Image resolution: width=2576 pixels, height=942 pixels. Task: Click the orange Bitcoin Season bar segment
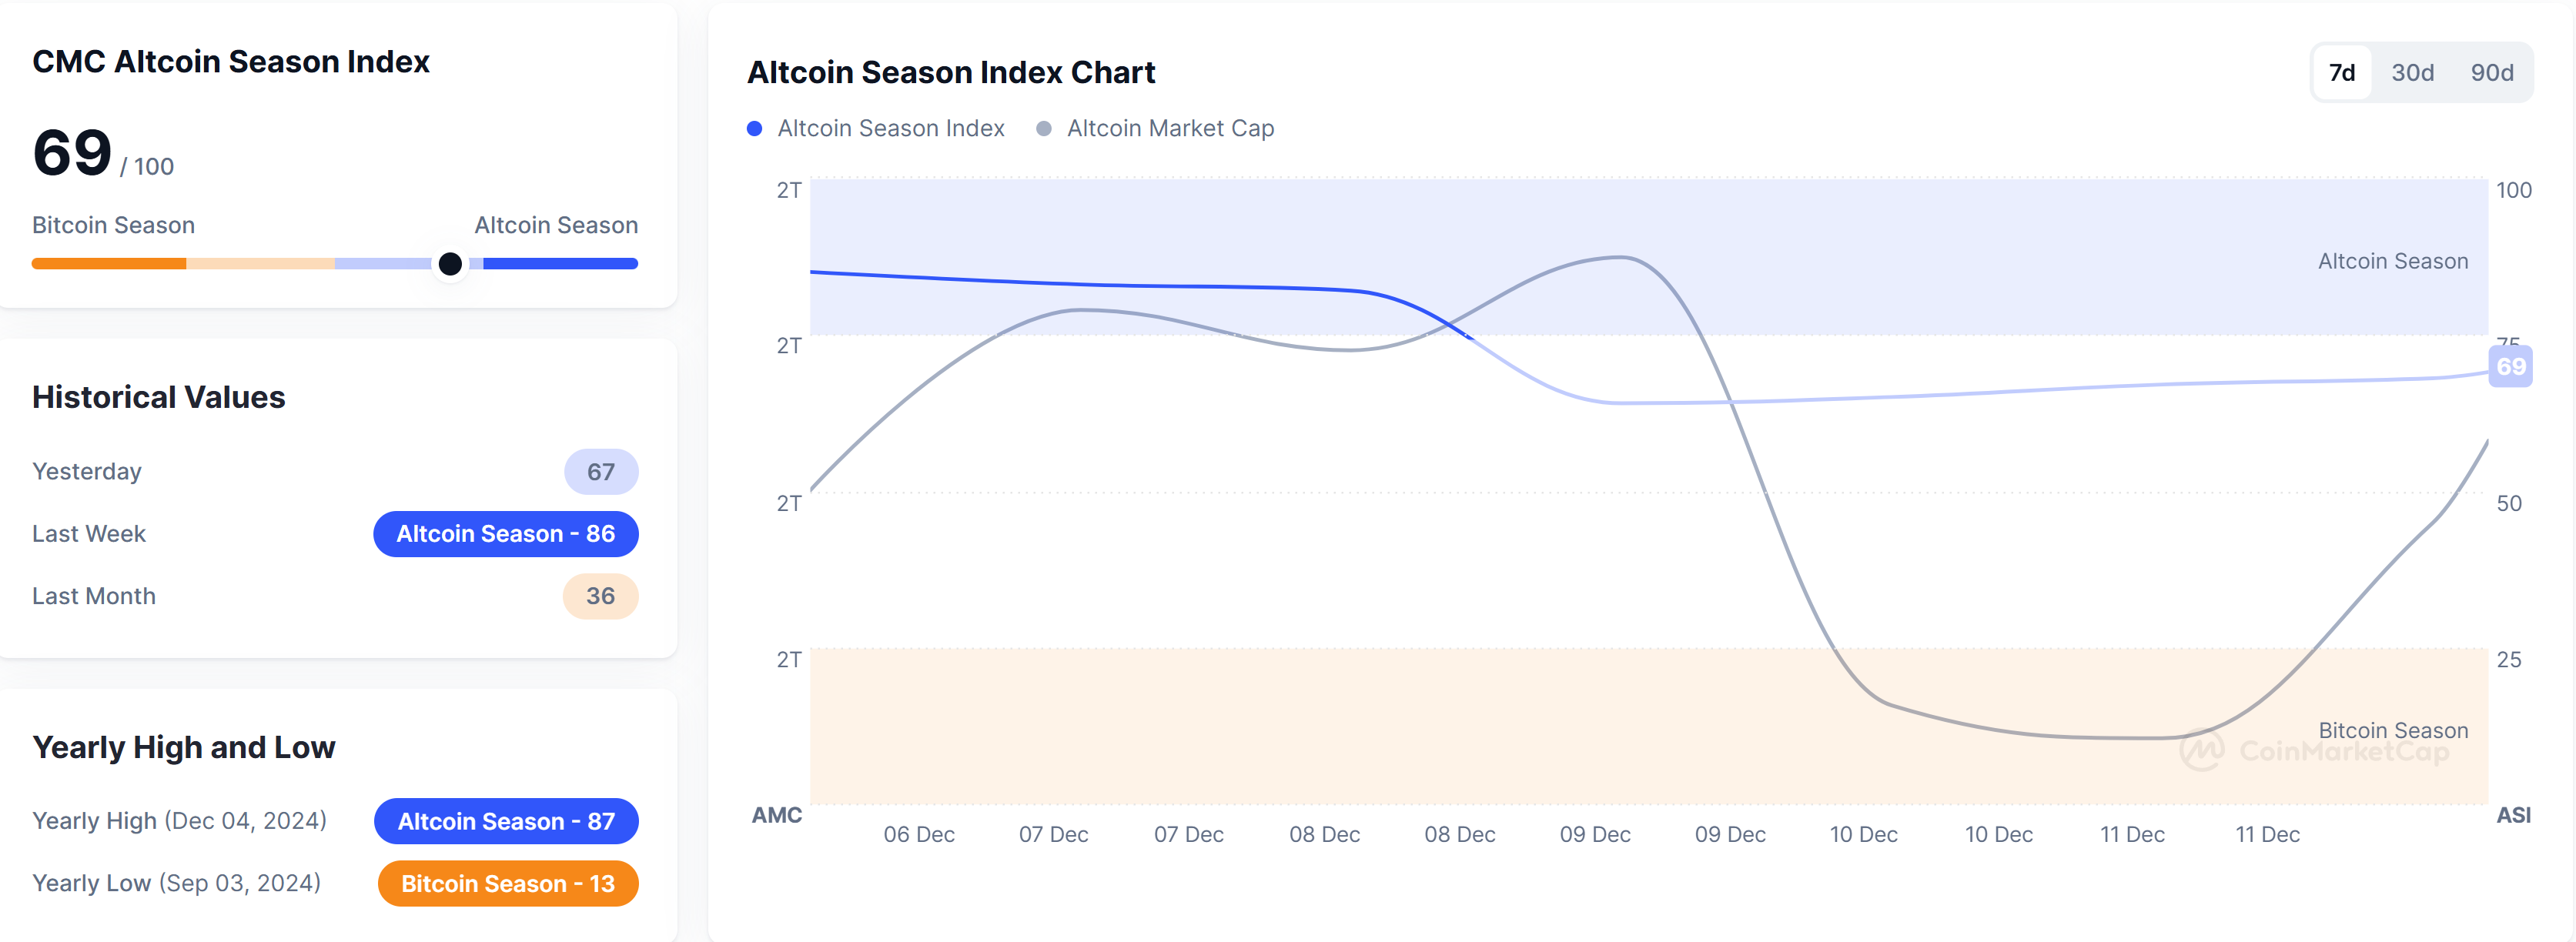[x=108, y=264]
